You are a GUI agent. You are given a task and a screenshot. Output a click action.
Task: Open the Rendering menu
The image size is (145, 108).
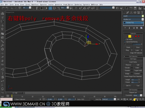(x=78, y=5)
